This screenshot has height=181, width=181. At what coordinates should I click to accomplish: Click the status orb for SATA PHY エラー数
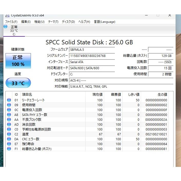(9, 115)
